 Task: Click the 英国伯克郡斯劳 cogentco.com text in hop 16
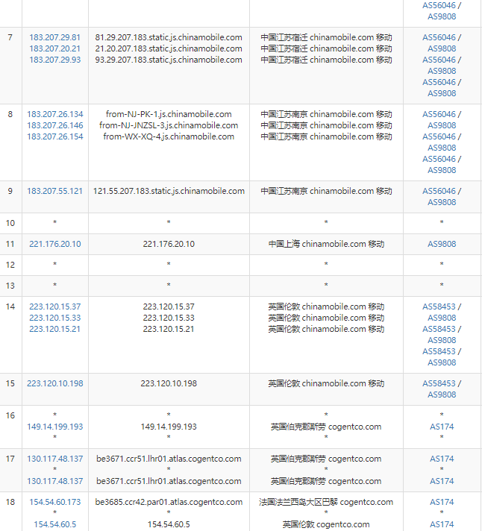click(326, 427)
